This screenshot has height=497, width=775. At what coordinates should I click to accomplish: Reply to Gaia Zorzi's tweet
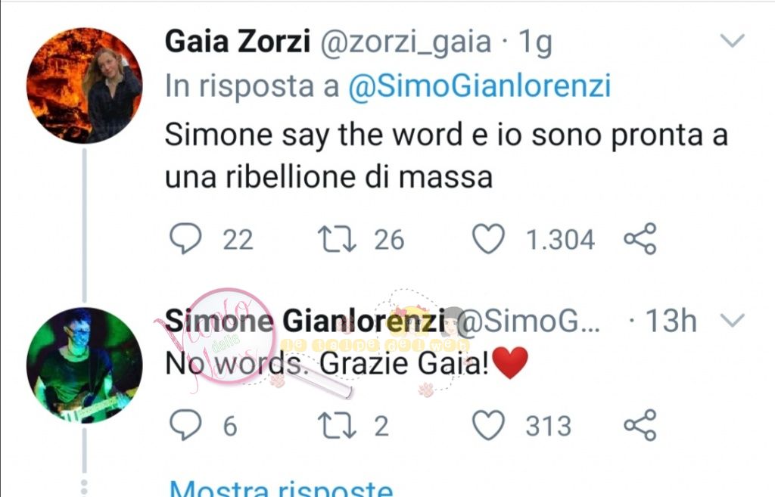tap(185, 238)
